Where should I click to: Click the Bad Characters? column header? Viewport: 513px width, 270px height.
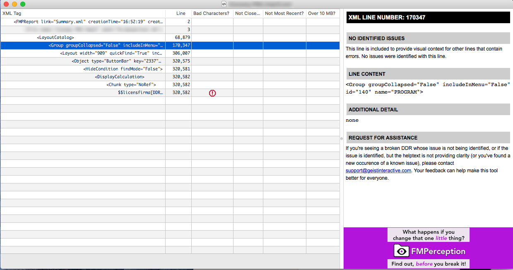click(x=212, y=13)
